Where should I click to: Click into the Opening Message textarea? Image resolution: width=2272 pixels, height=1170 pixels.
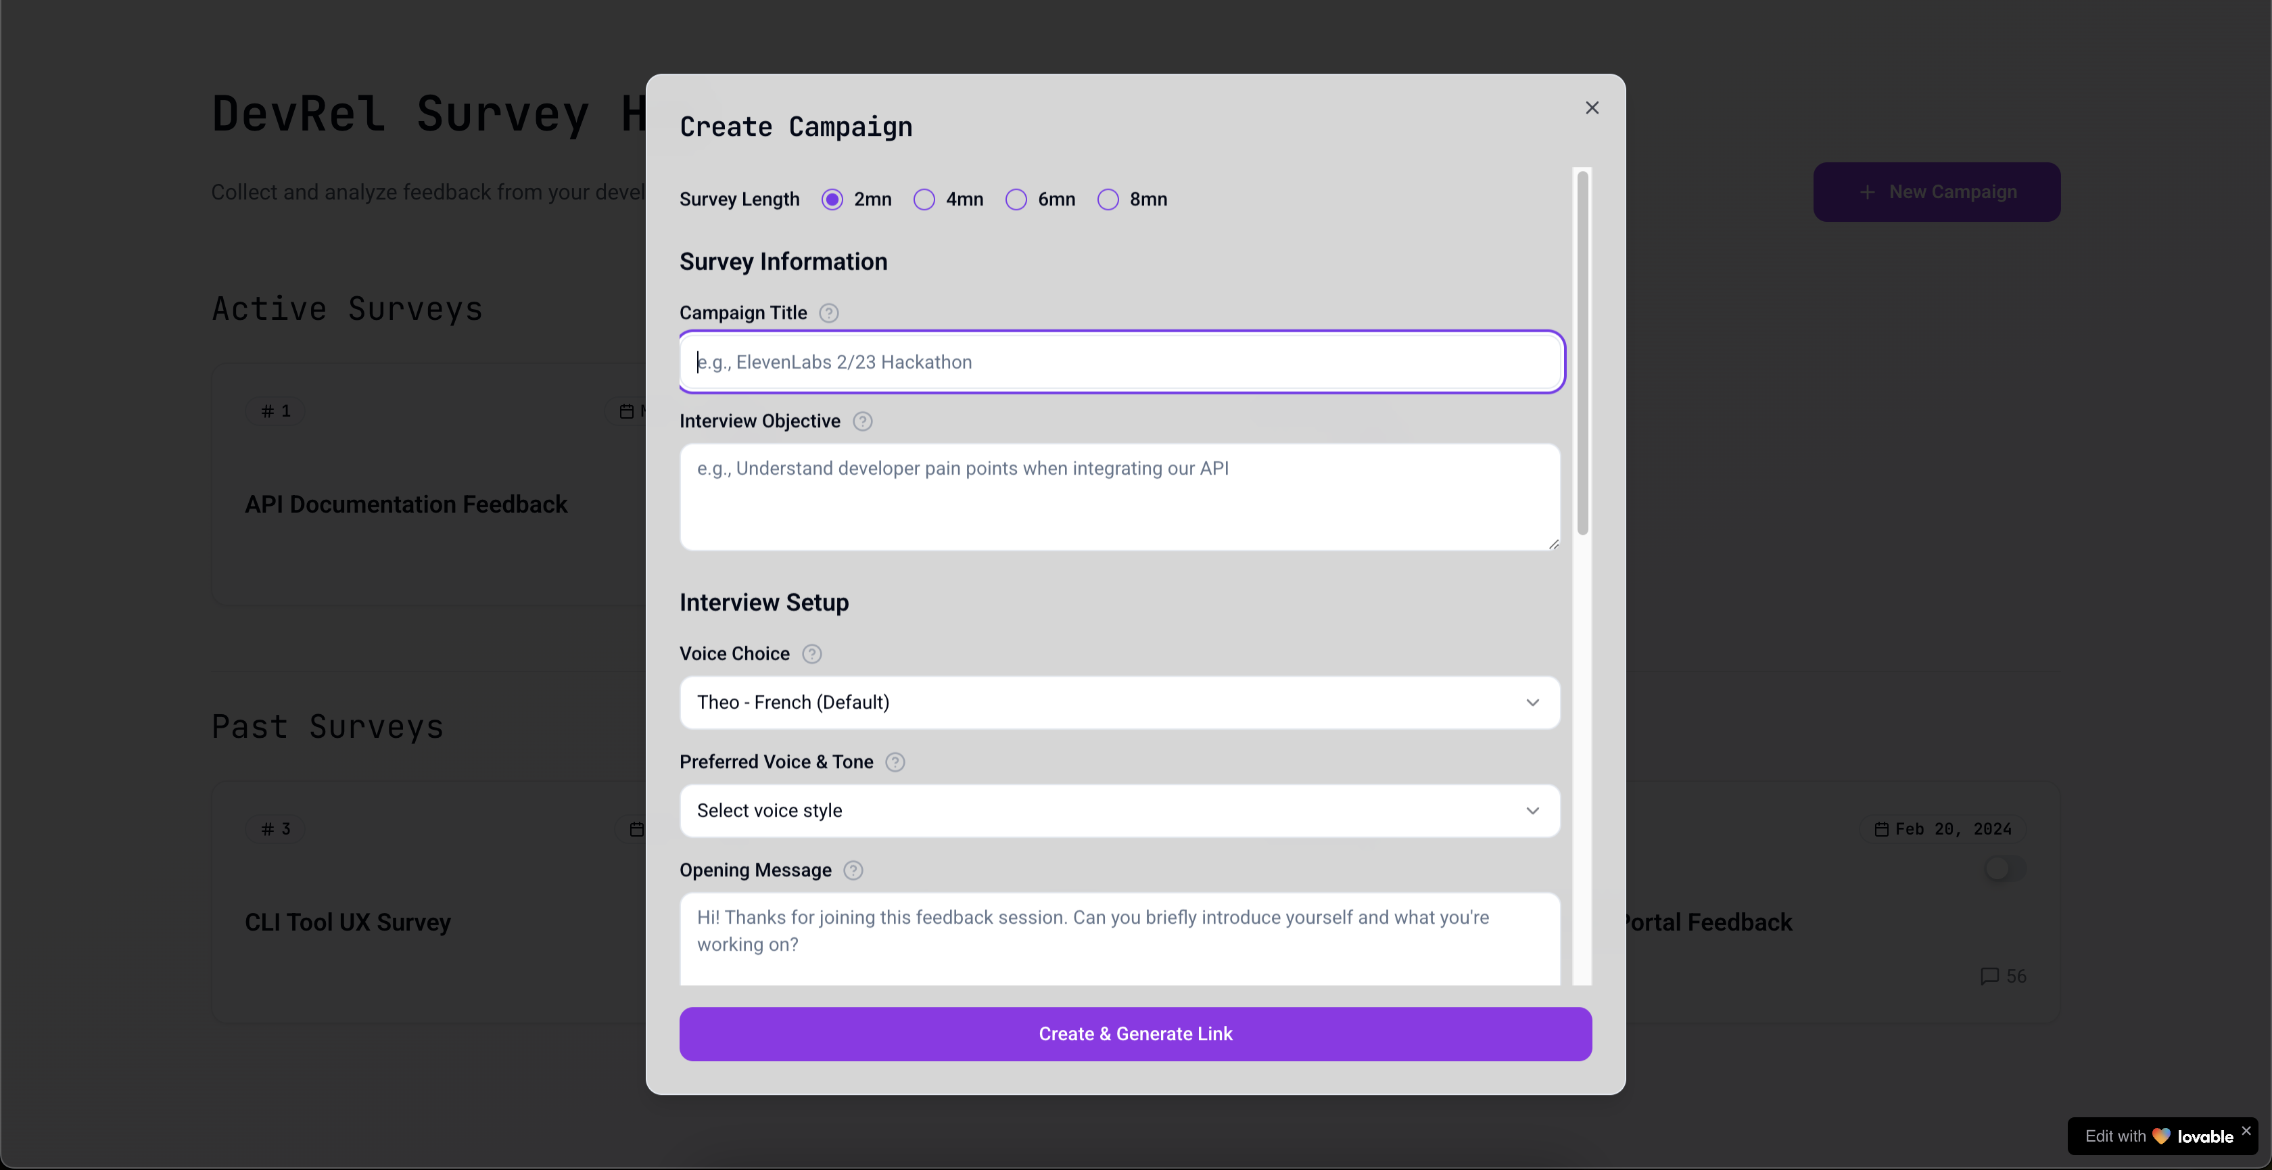pos(1119,939)
